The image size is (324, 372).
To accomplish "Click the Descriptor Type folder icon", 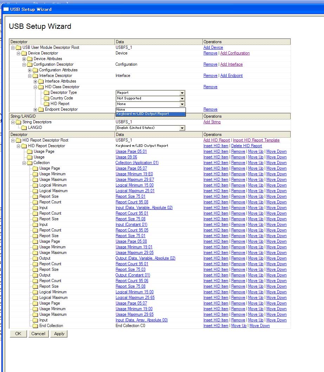I will click(x=46, y=93).
